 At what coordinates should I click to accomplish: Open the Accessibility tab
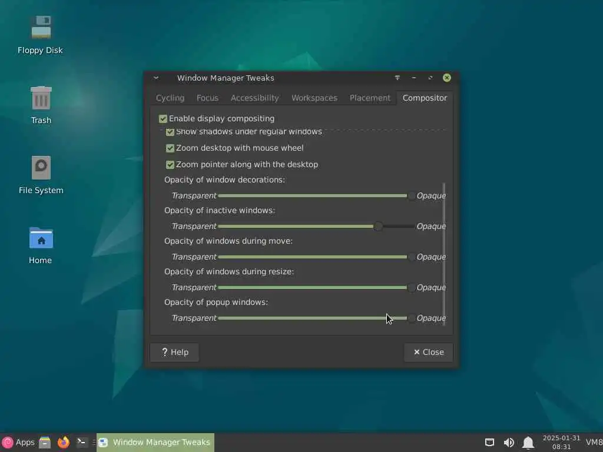click(254, 98)
